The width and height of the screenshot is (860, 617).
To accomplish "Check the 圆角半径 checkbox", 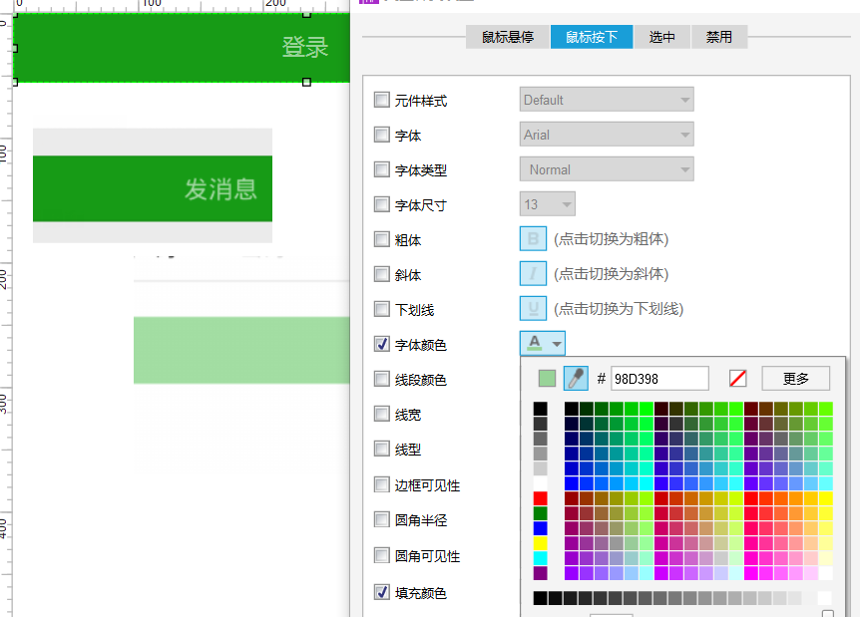I will point(382,519).
